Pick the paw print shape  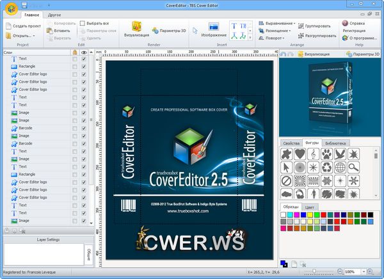pyautogui.click(x=326, y=154)
